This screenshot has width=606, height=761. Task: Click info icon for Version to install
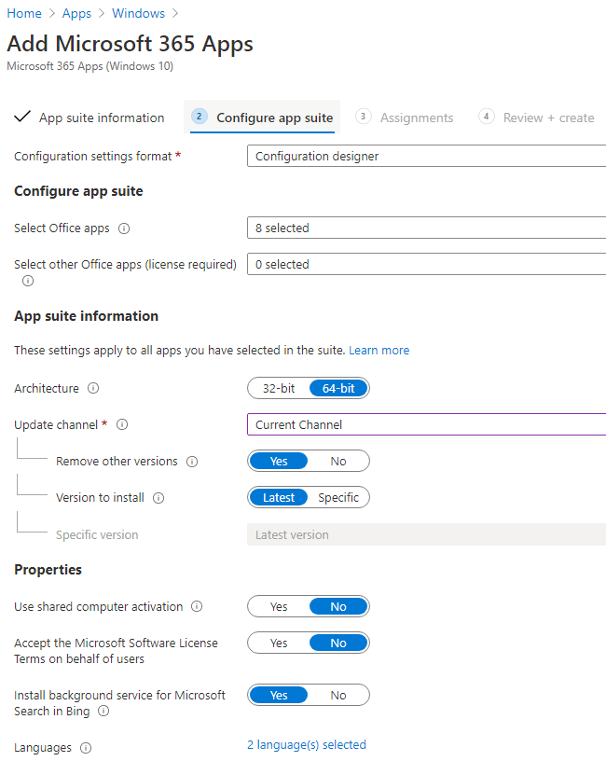[158, 498]
